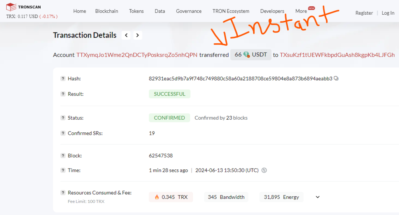The width and height of the screenshot is (399, 215).
Task: Click help icon next to Confirmed SRs
Action: 63,134
